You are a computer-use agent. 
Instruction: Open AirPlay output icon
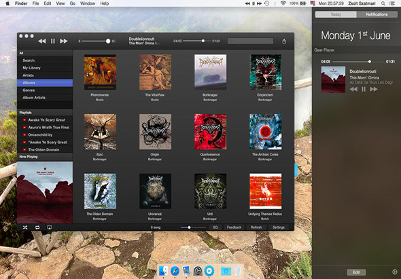tap(50, 227)
